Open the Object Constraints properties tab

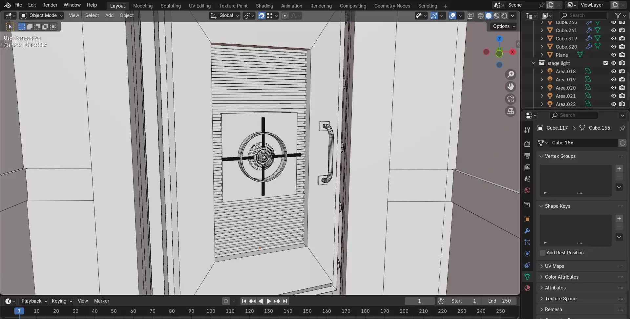[527, 265]
